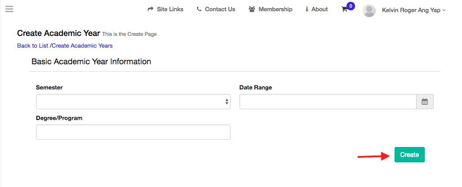Image resolution: width=462 pixels, height=187 pixels.
Task: Open the date picker calendar icon
Action: 425,102
